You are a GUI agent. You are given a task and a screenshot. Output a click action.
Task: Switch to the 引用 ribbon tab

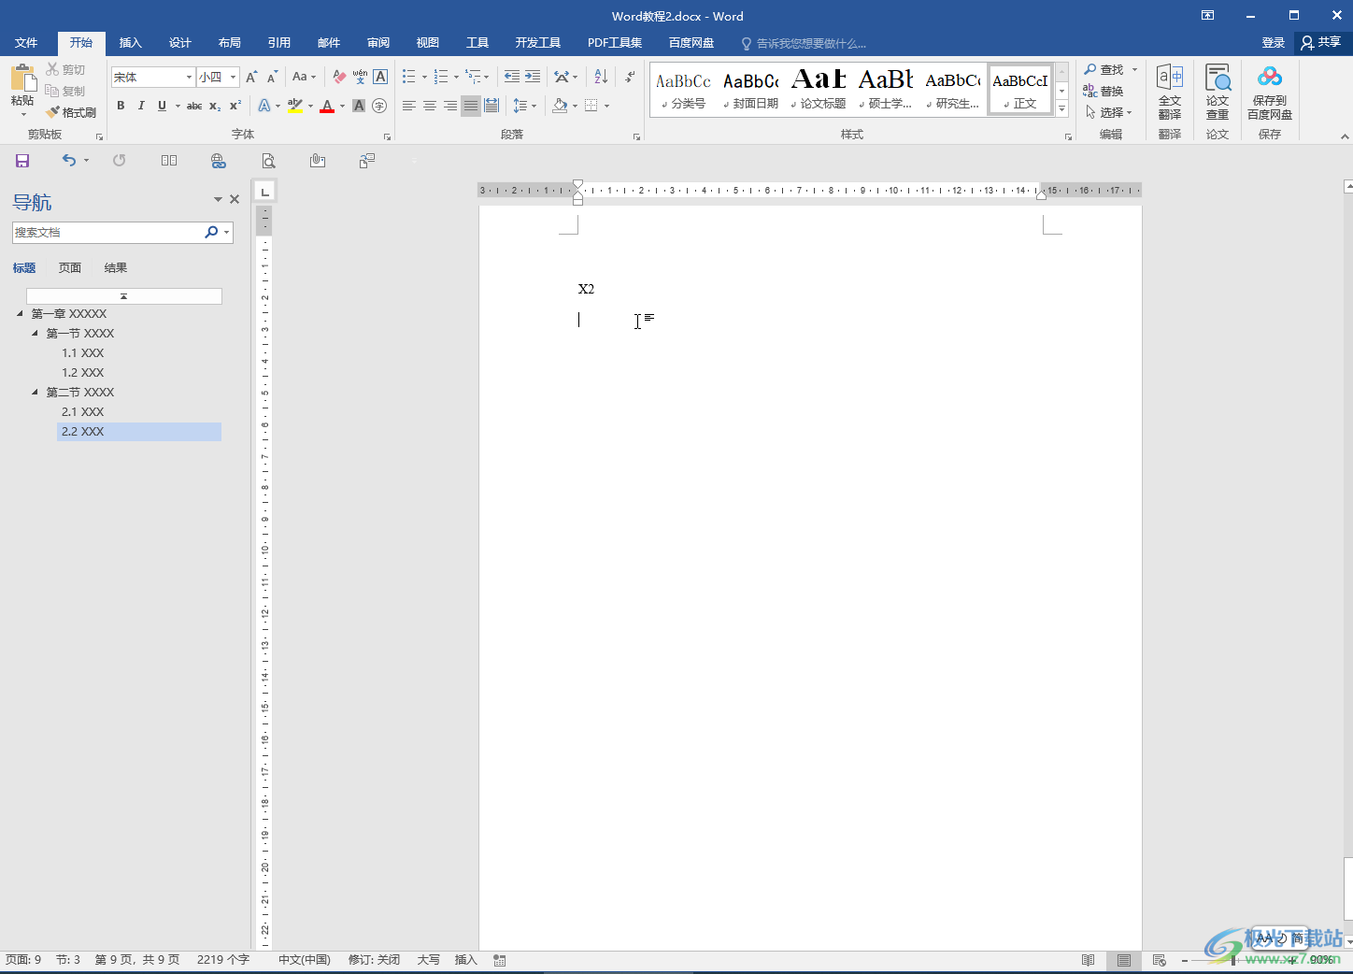coord(279,43)
